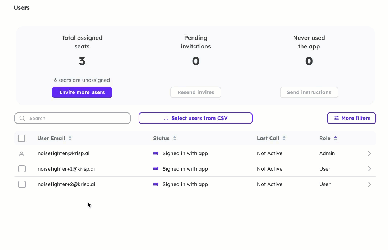The image size is (388, 250).
Task: Click the Total assigned seats count 3
Action: [82, 61]
